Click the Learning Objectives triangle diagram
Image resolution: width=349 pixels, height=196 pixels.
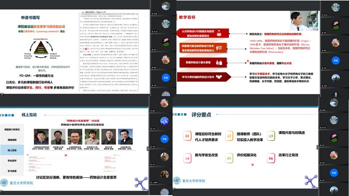pyautogui.click(x=41, y=48)
